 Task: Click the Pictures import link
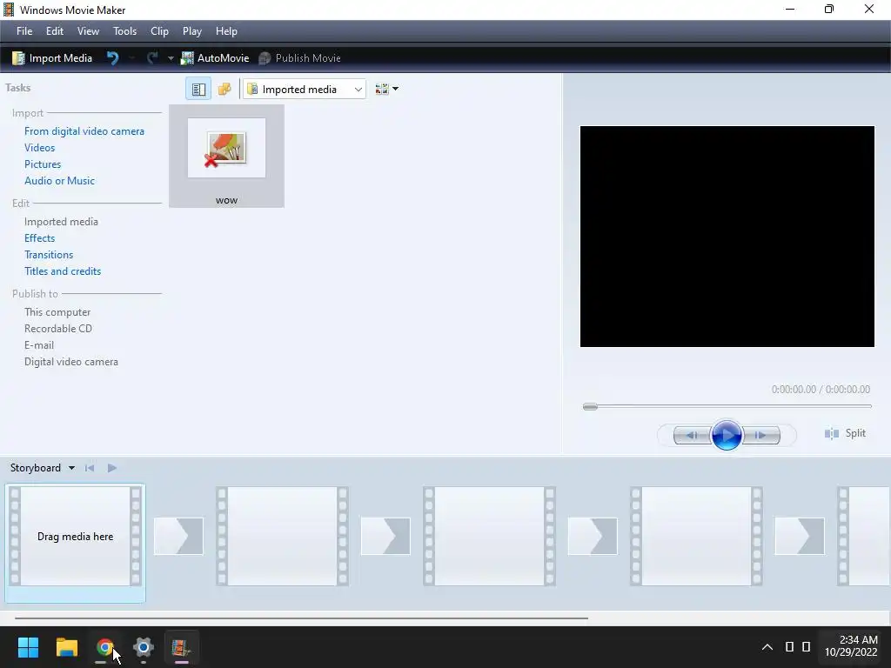(x=43, y=164)
